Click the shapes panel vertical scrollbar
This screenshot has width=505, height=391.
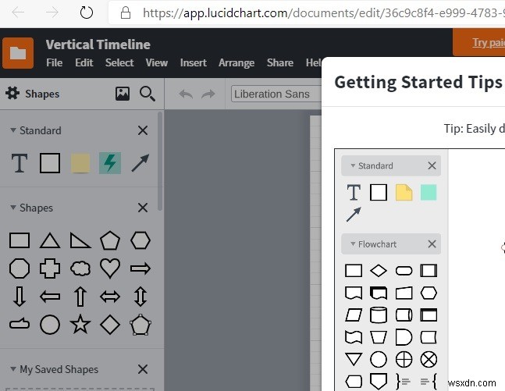tap(160, 161)
